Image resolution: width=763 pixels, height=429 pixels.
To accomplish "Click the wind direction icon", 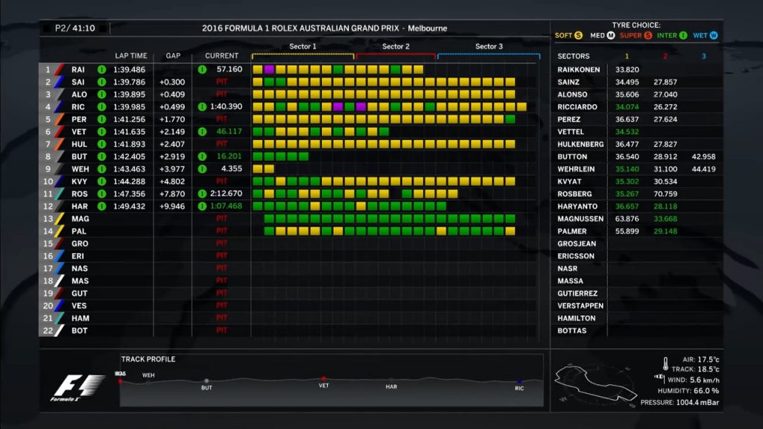I will tap(659, 378).
